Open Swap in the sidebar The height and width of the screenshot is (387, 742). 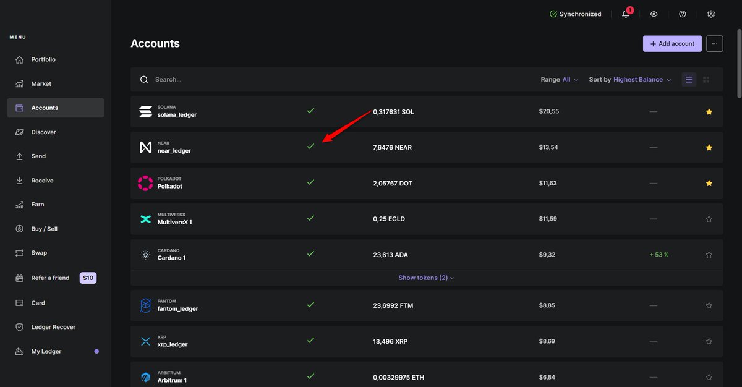(x=56, y=253)
